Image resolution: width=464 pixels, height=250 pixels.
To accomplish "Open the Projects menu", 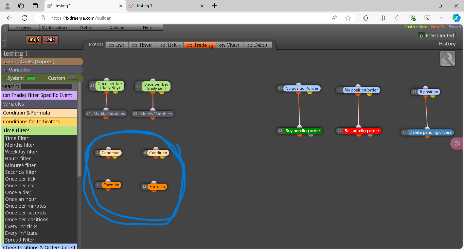I will [x=24, y=27].
